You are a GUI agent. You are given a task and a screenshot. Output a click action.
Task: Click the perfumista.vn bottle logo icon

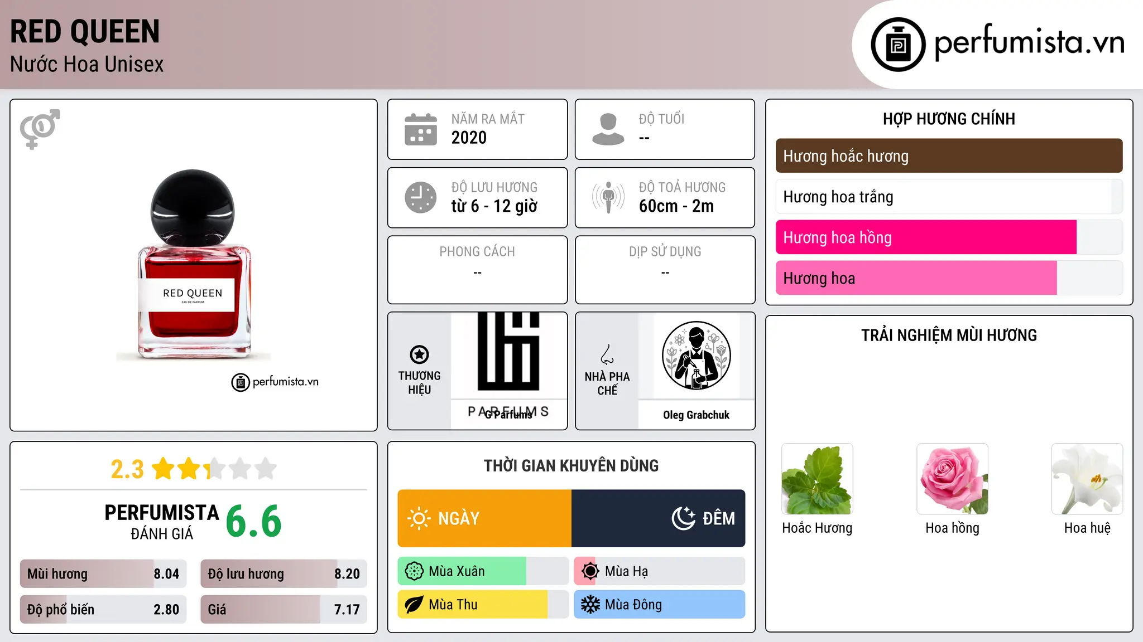pos(898,45)
